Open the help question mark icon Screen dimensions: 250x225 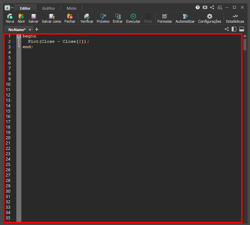(198, 7)
